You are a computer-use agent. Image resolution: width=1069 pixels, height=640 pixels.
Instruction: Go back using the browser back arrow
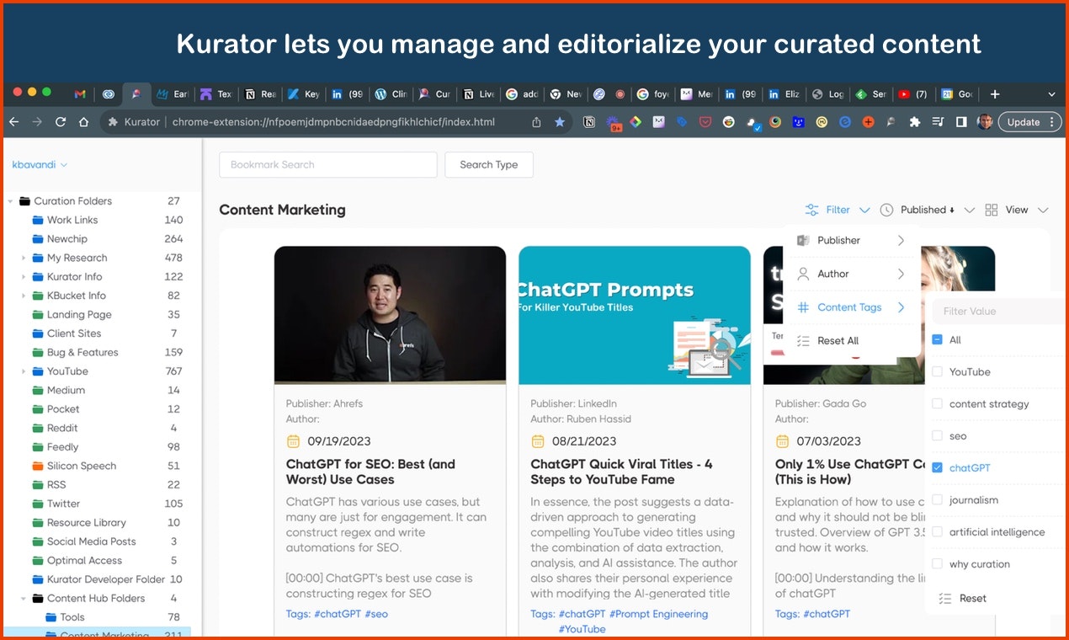13,122
